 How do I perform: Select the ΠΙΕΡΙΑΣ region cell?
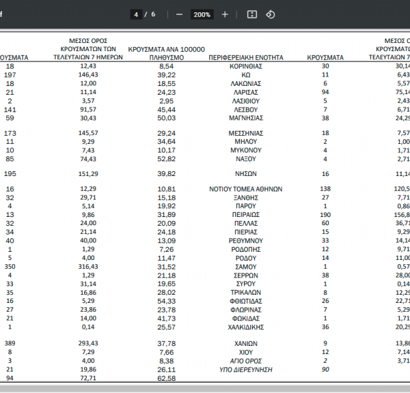tap(246, 232)
